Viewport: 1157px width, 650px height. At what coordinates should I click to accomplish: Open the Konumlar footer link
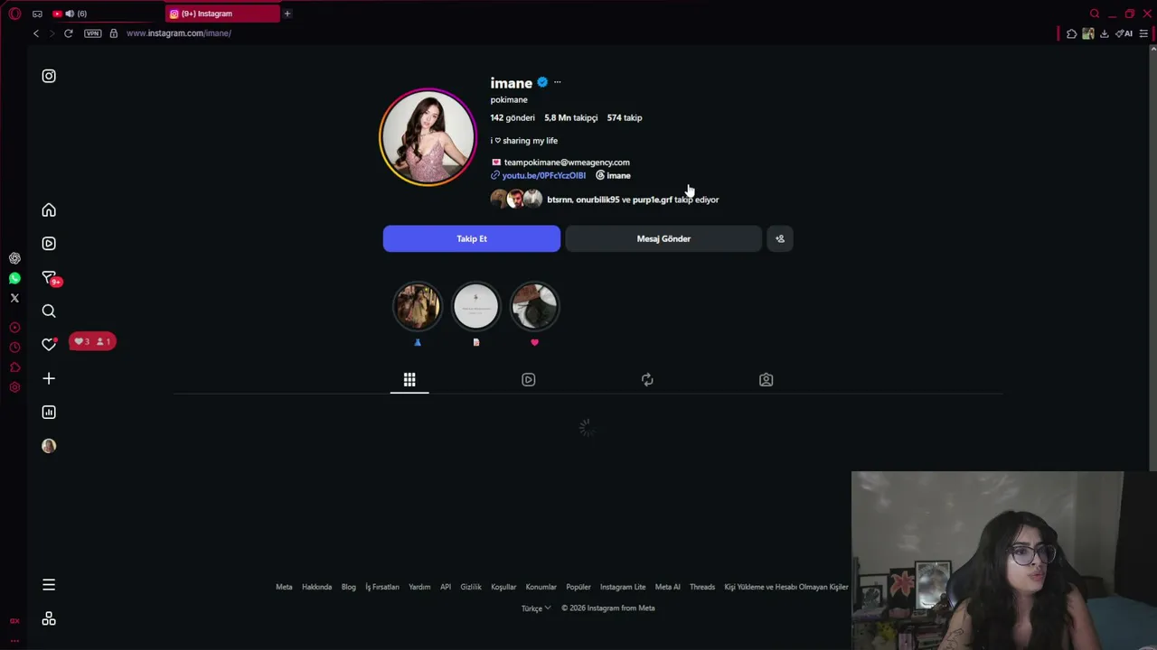[x=541, y=587]
